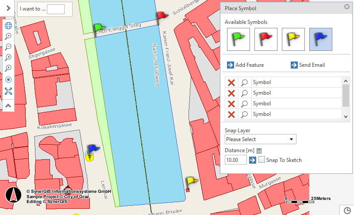Select the green flag symbol

coord(239,39)
